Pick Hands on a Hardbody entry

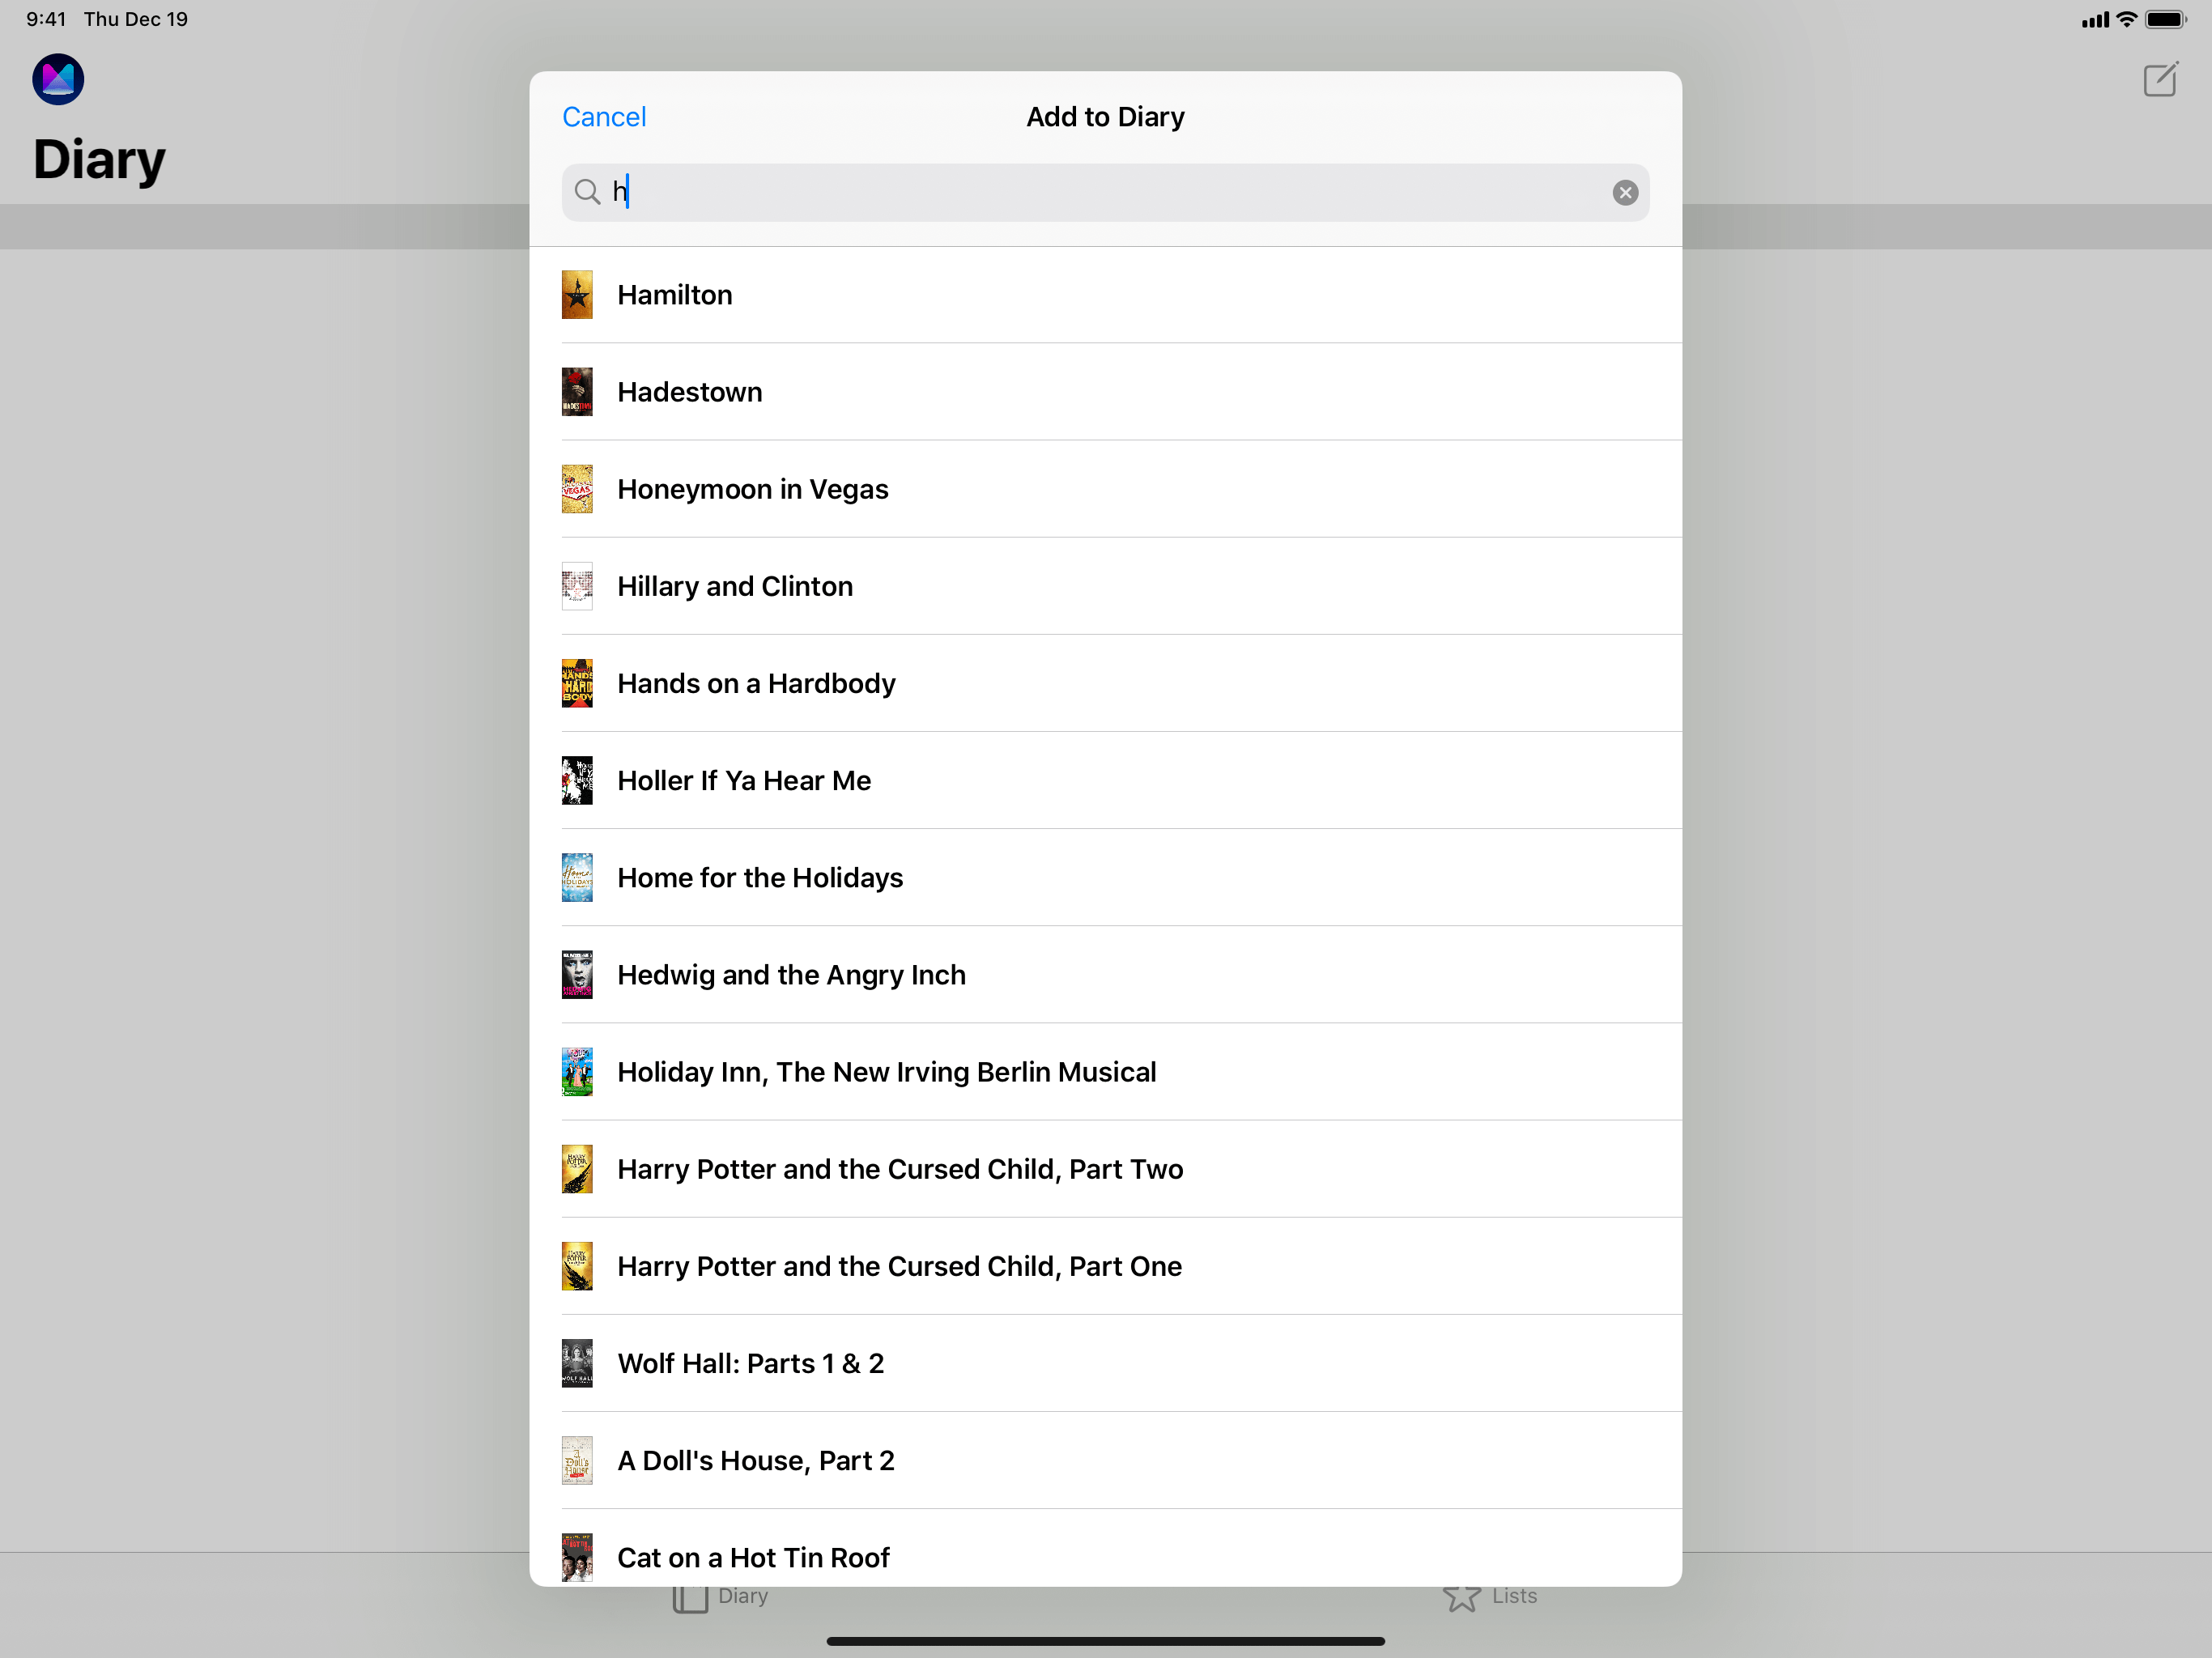click(756, 683)
